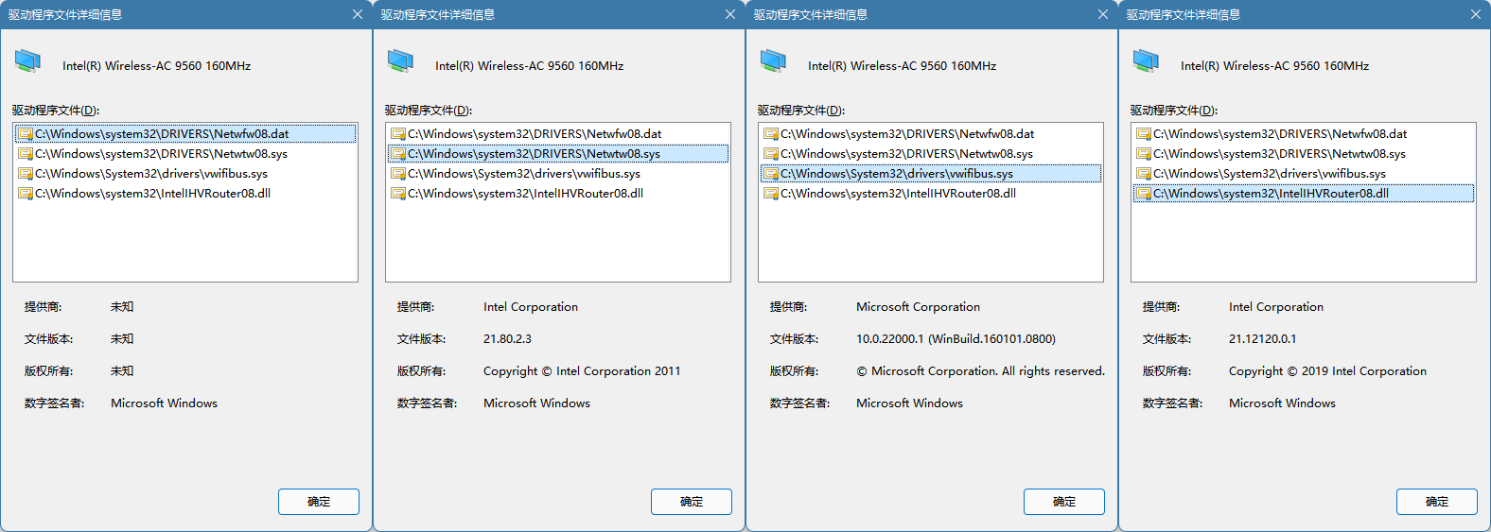The image size is (1491, 532).
Task: Select vwifibus.sys in the version 21.80.2.3 dialog
Action: tap(523, 174)
